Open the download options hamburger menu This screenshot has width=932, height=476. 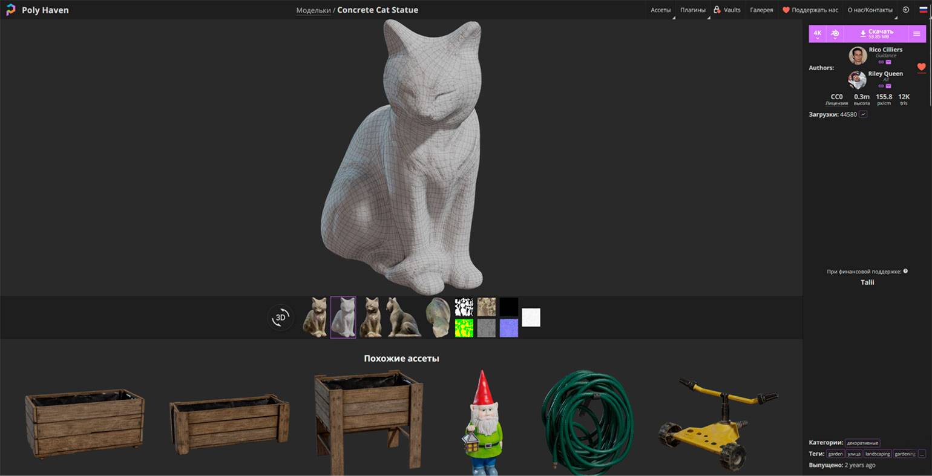(x=916, y=34)
